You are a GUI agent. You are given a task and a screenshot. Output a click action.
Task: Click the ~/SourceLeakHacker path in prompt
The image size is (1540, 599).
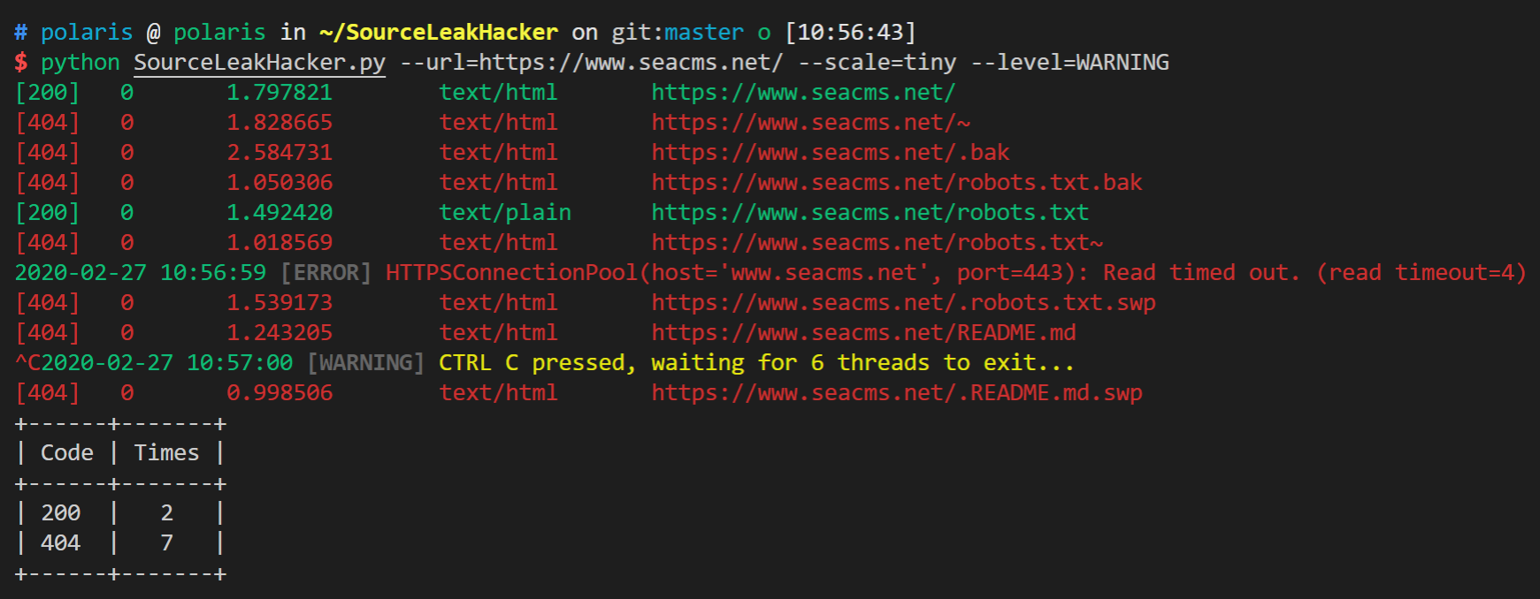tap(439, 33)
